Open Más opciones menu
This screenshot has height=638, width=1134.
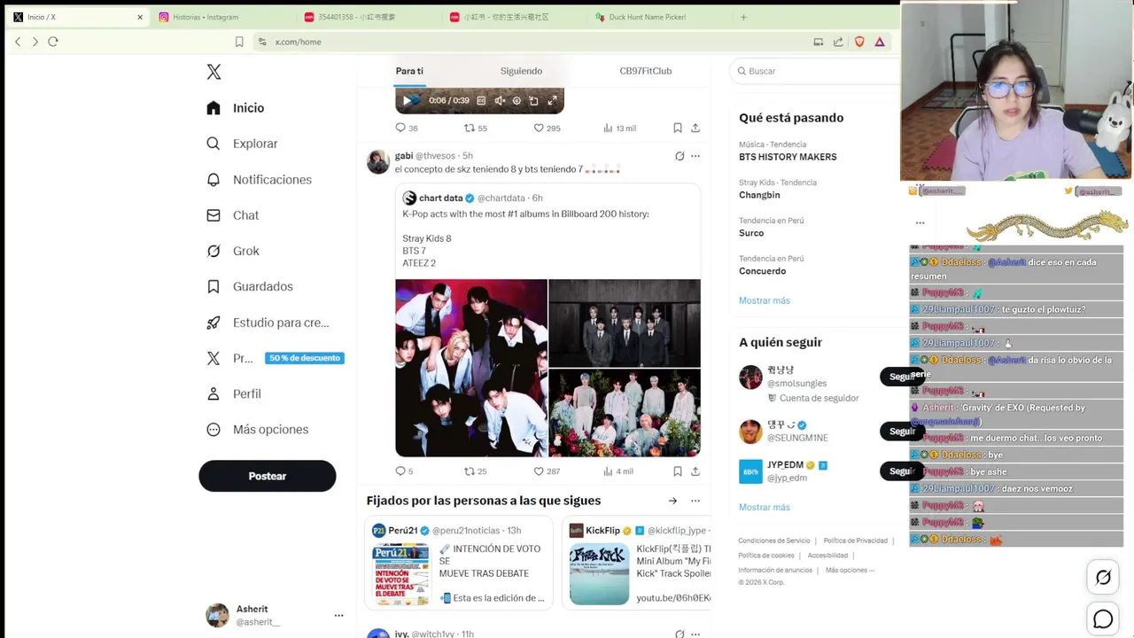tap(257, 430)
